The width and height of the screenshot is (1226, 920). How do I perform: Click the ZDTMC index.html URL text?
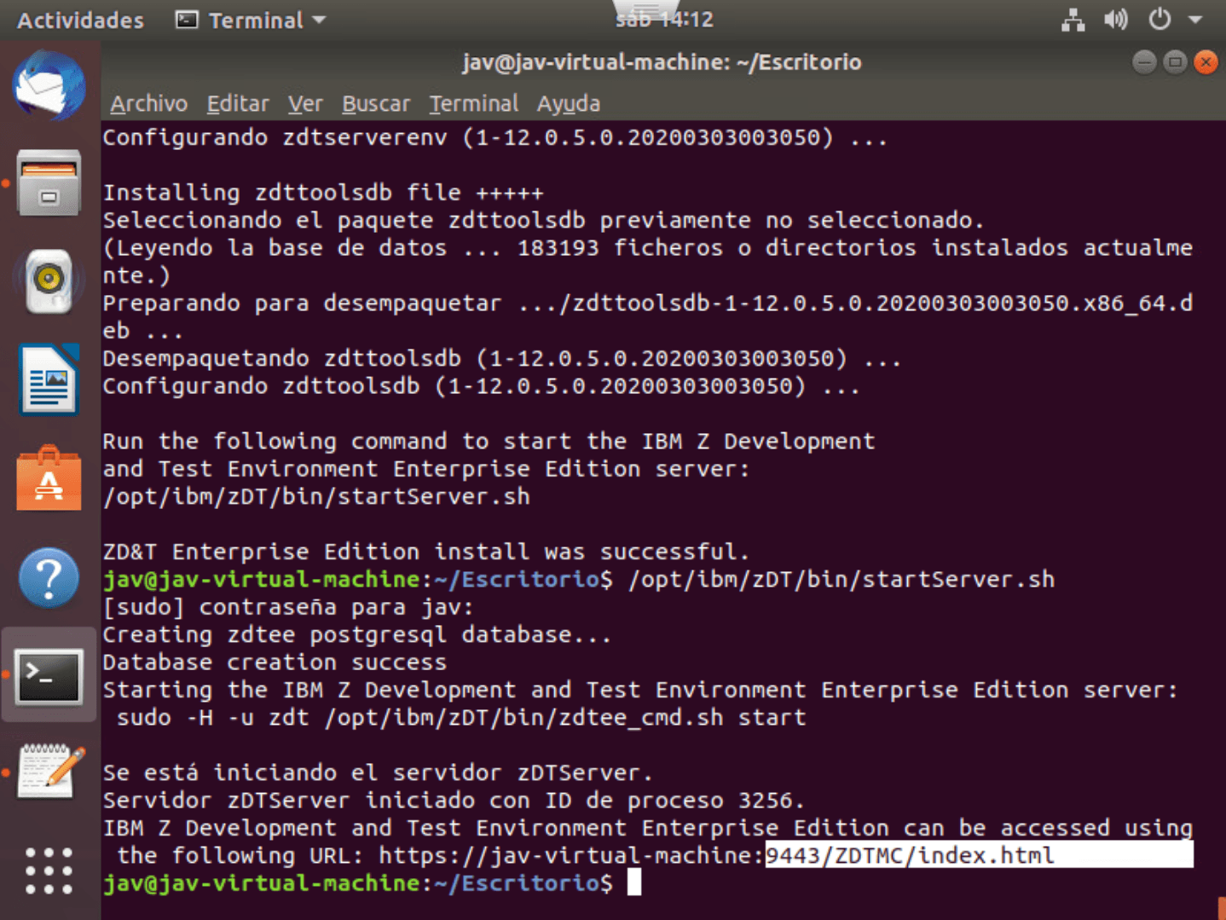click(x=909, y=855)
